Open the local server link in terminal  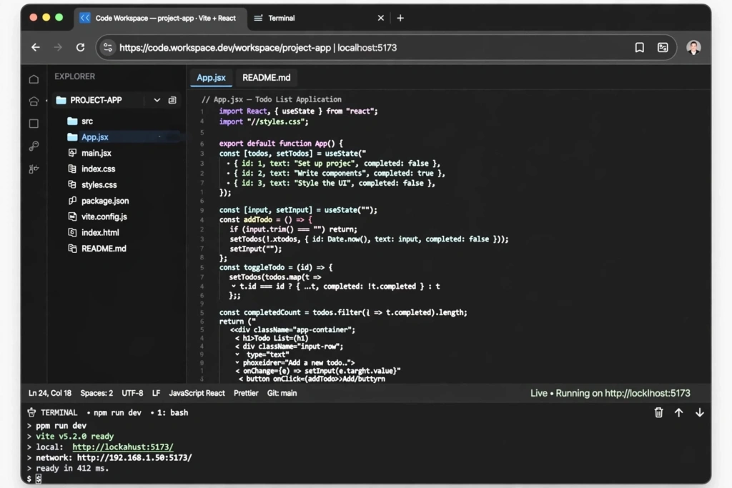(123, 447)
